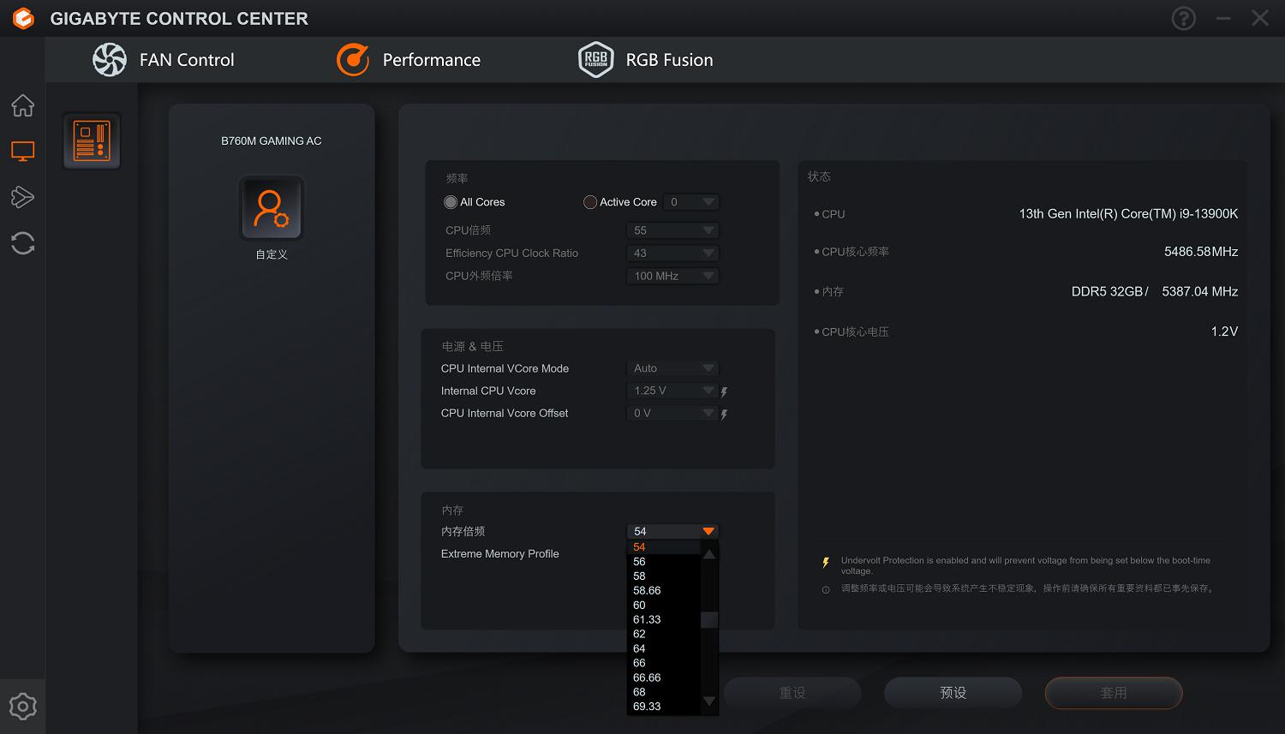
Task: Open help question mark icon
Action: [x=1183, y=18]
